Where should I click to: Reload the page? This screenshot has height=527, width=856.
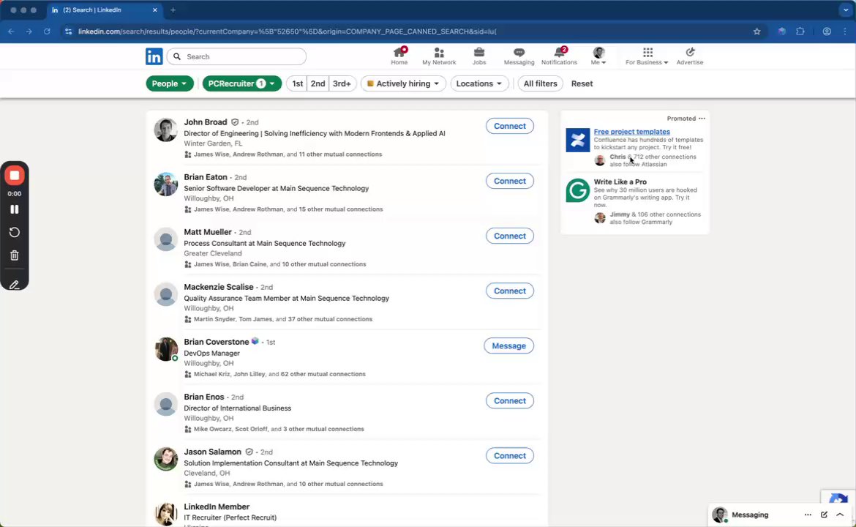pos(47,31)
